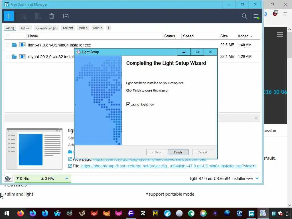Open search in Free Download Manager
292x219 pixels.
tap(244, 16)
